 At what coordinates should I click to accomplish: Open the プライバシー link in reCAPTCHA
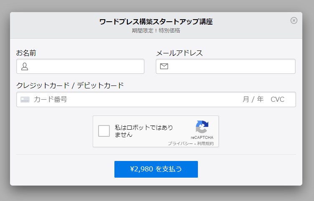[x=180, y=143]
